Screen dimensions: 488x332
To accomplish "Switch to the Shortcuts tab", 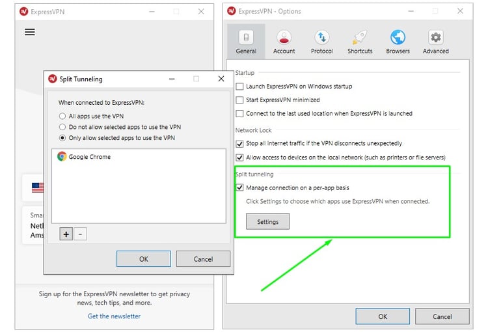I will (x=360, y=42).
